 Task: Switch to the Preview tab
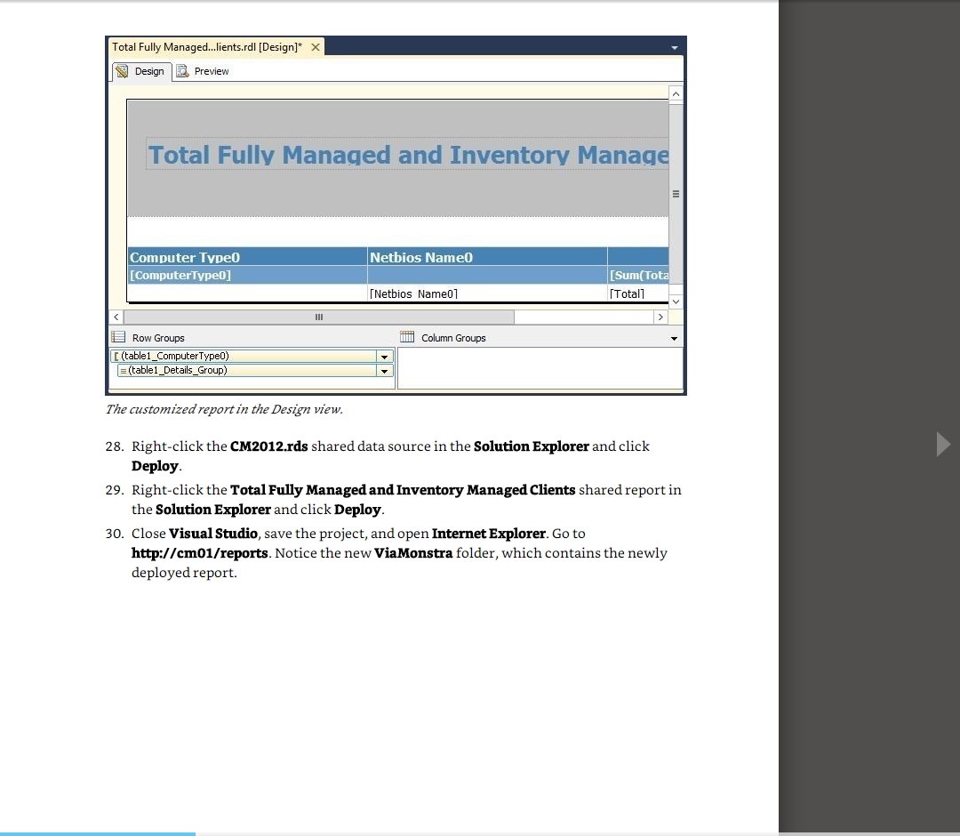point(203,71)
